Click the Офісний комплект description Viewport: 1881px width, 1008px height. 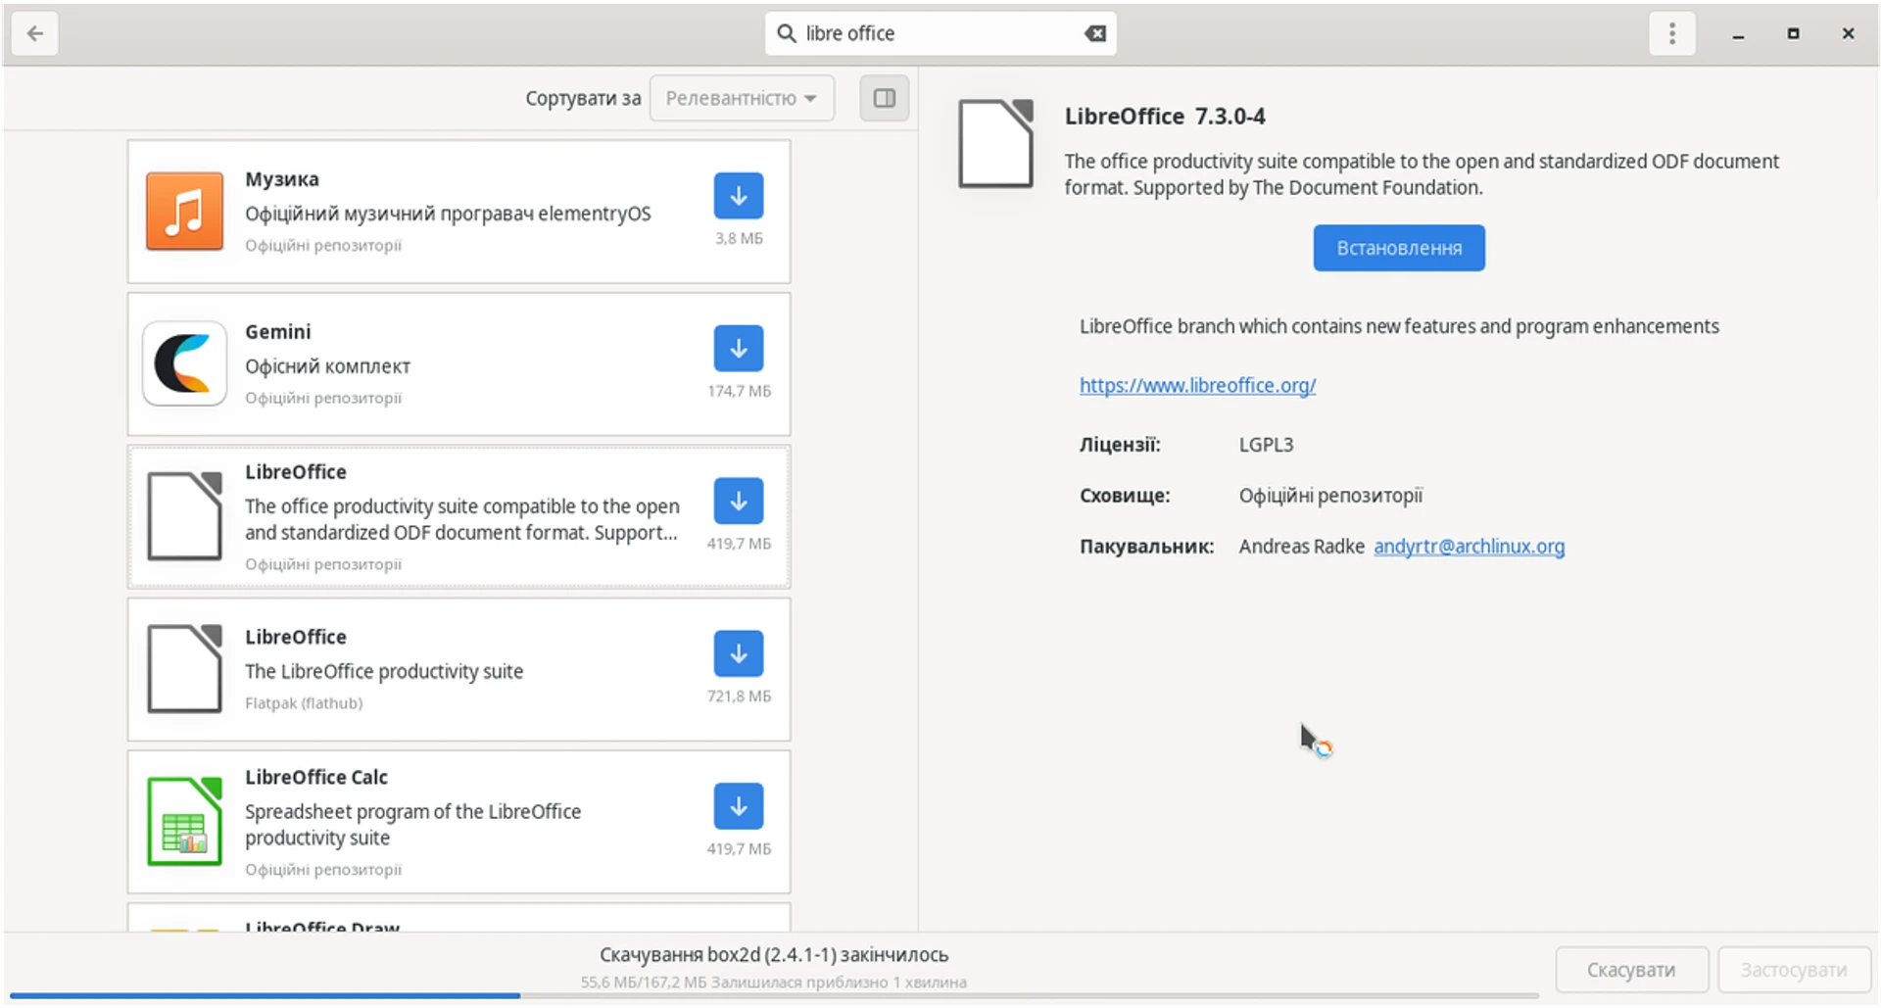tap(327, 366)
